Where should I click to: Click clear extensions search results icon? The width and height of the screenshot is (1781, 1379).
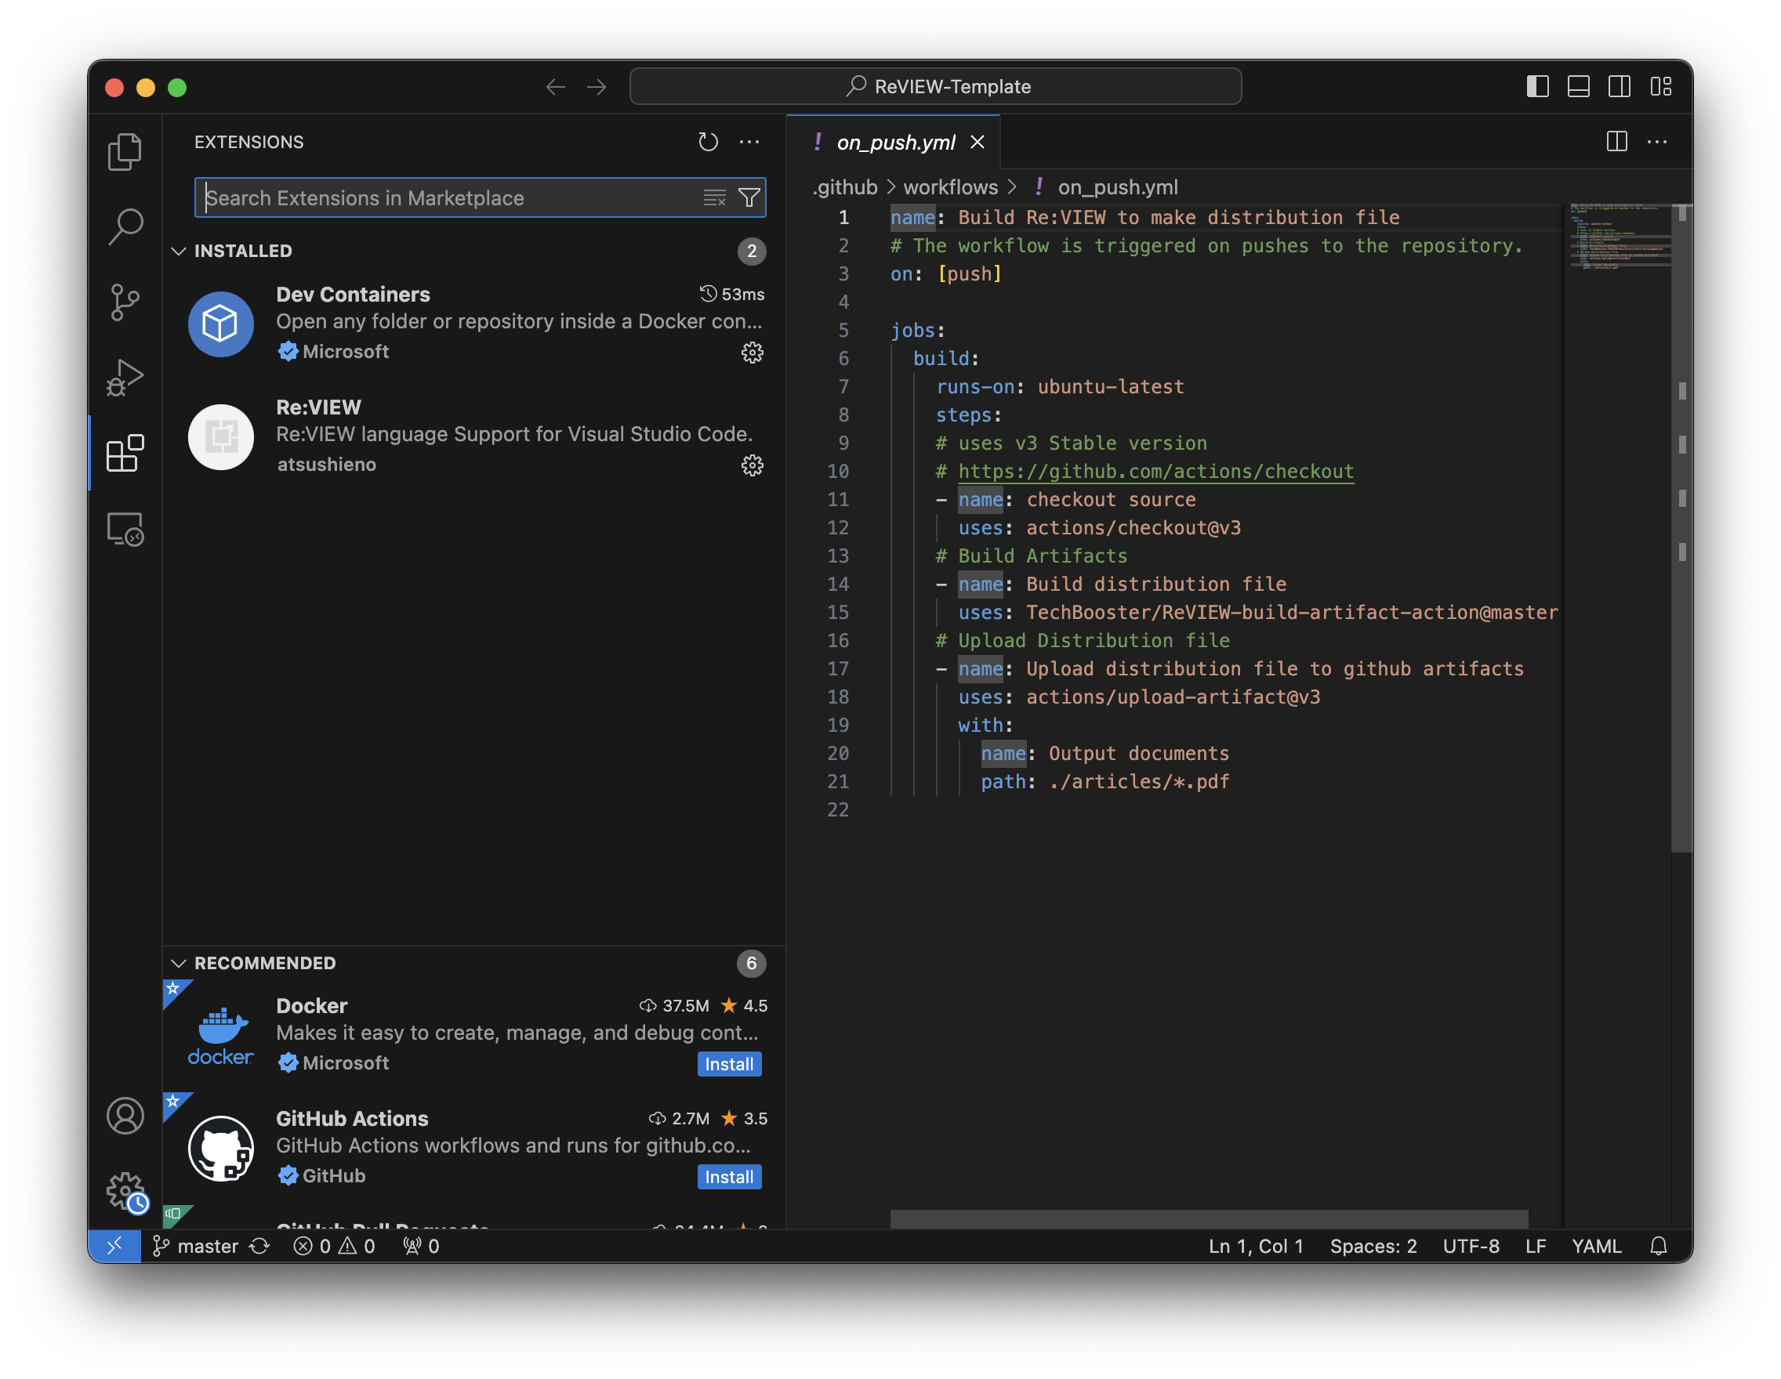coord(714,198)
